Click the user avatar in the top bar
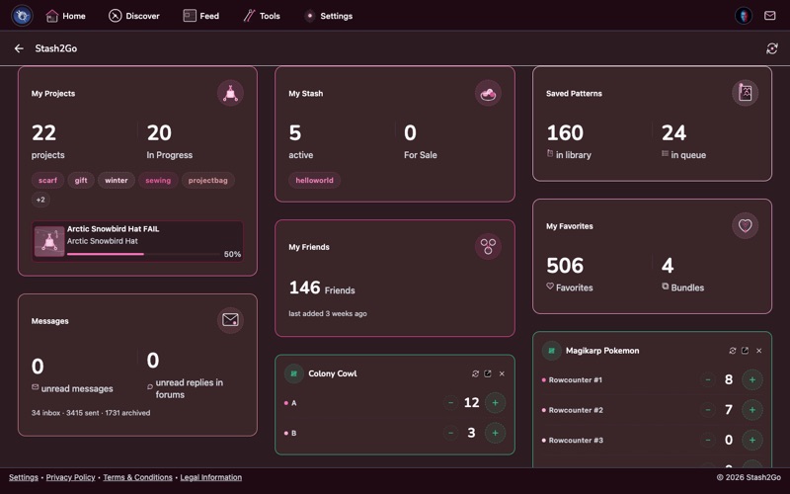 click(744, 16)
